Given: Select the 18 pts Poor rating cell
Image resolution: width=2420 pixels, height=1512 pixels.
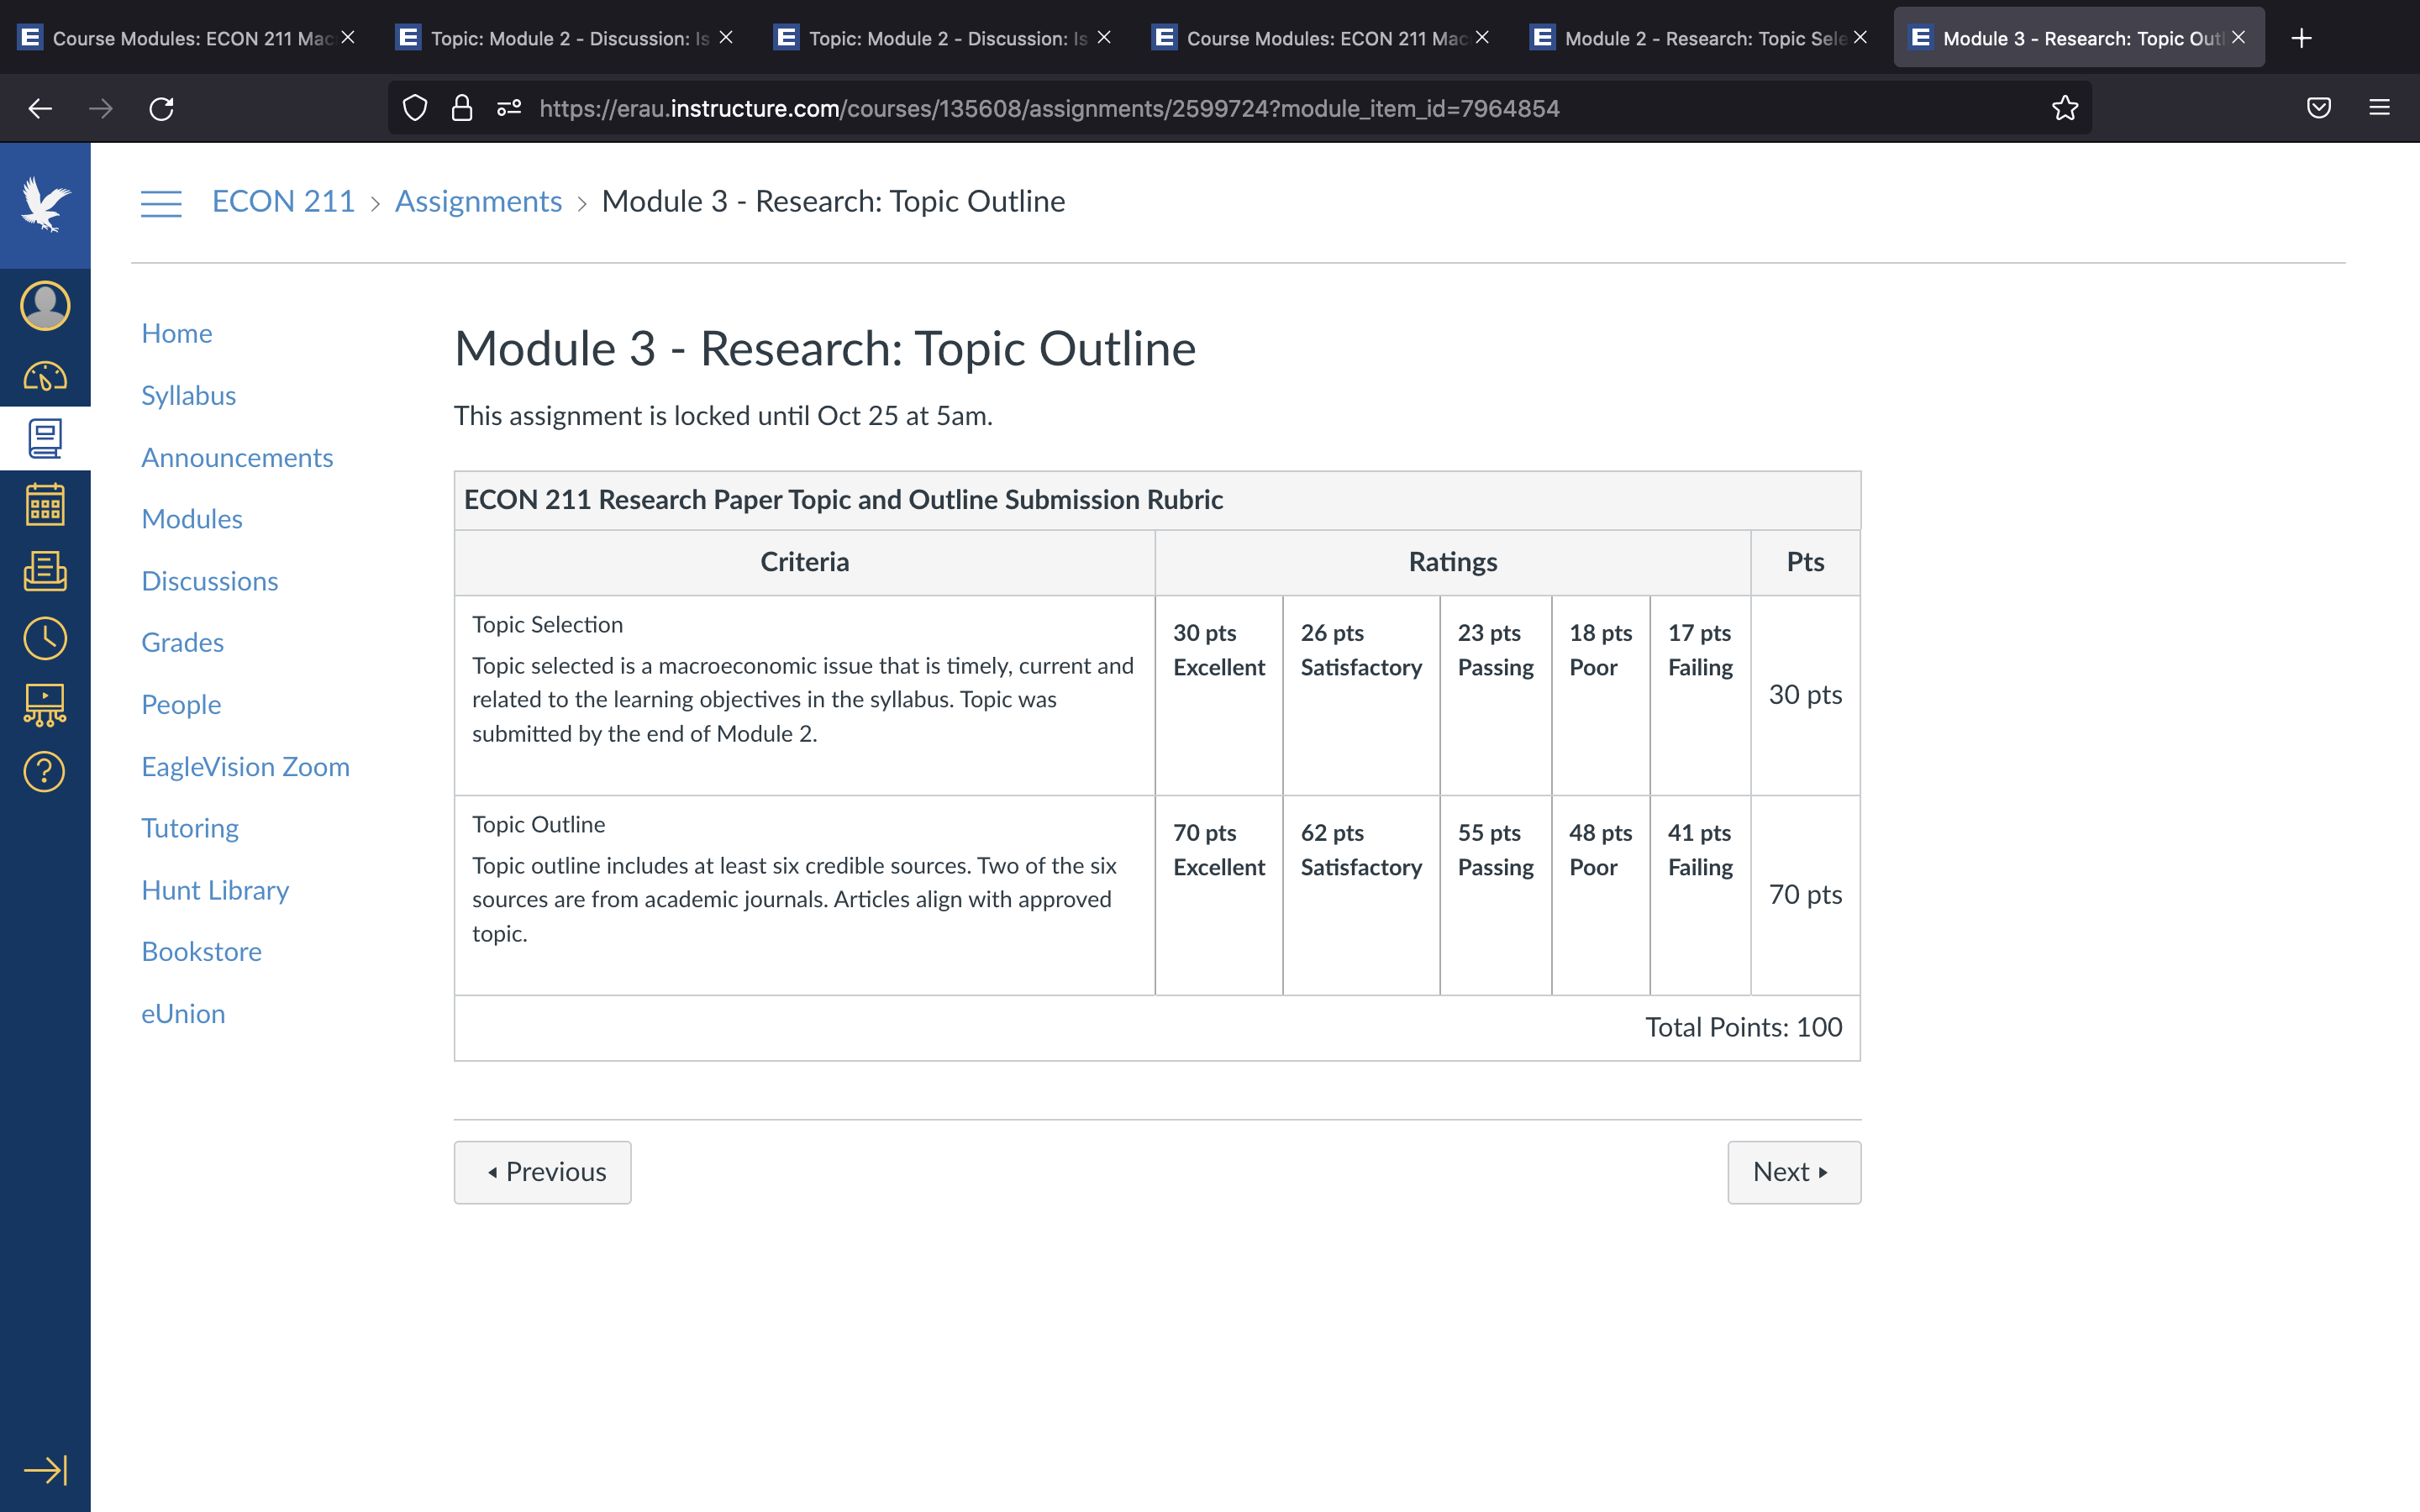Looking at the screenshot, I should click(1601, 696).
